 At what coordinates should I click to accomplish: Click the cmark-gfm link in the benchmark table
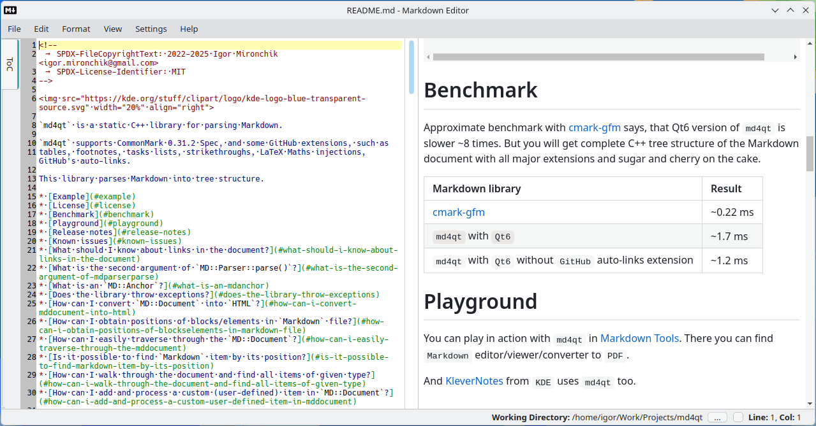click(458, 212)
